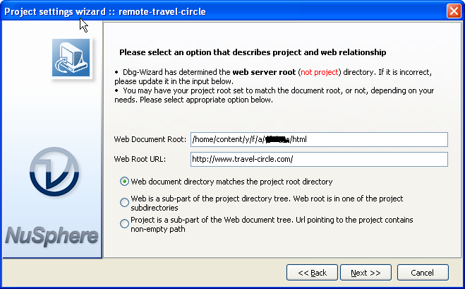This screenshot has width=465, height=289.
Task: Pick 'Project is a sub-part of Web document tree'
Action: (x=125, y=223)
